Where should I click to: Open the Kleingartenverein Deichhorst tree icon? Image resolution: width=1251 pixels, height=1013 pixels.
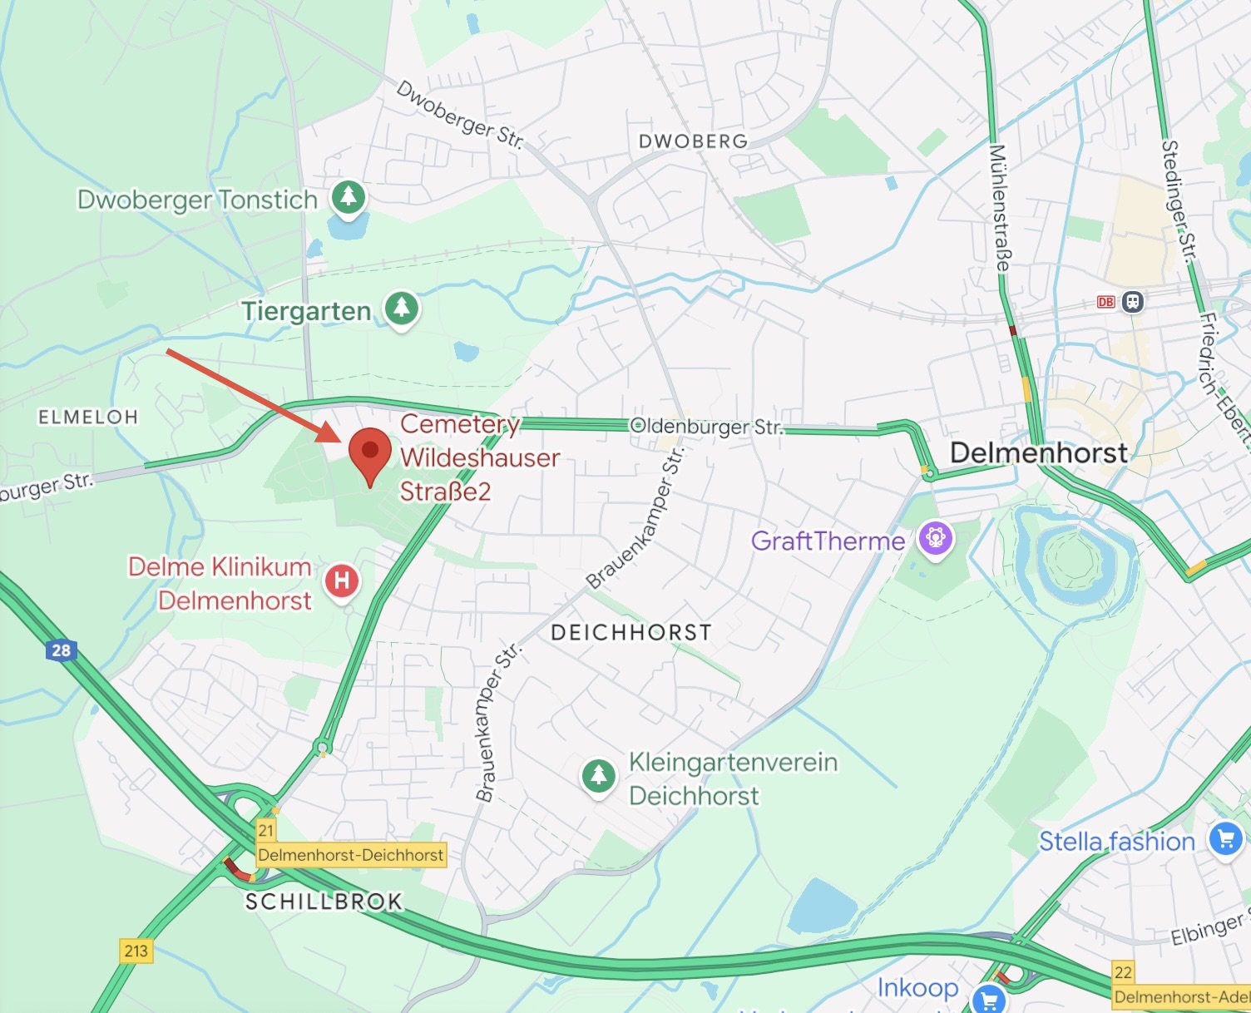coord(598,778)
